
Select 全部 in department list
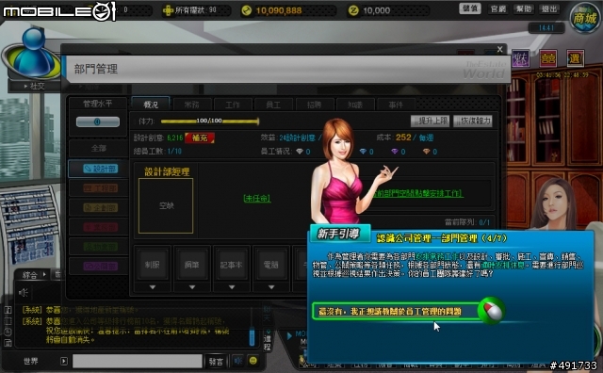click(98, 148)
